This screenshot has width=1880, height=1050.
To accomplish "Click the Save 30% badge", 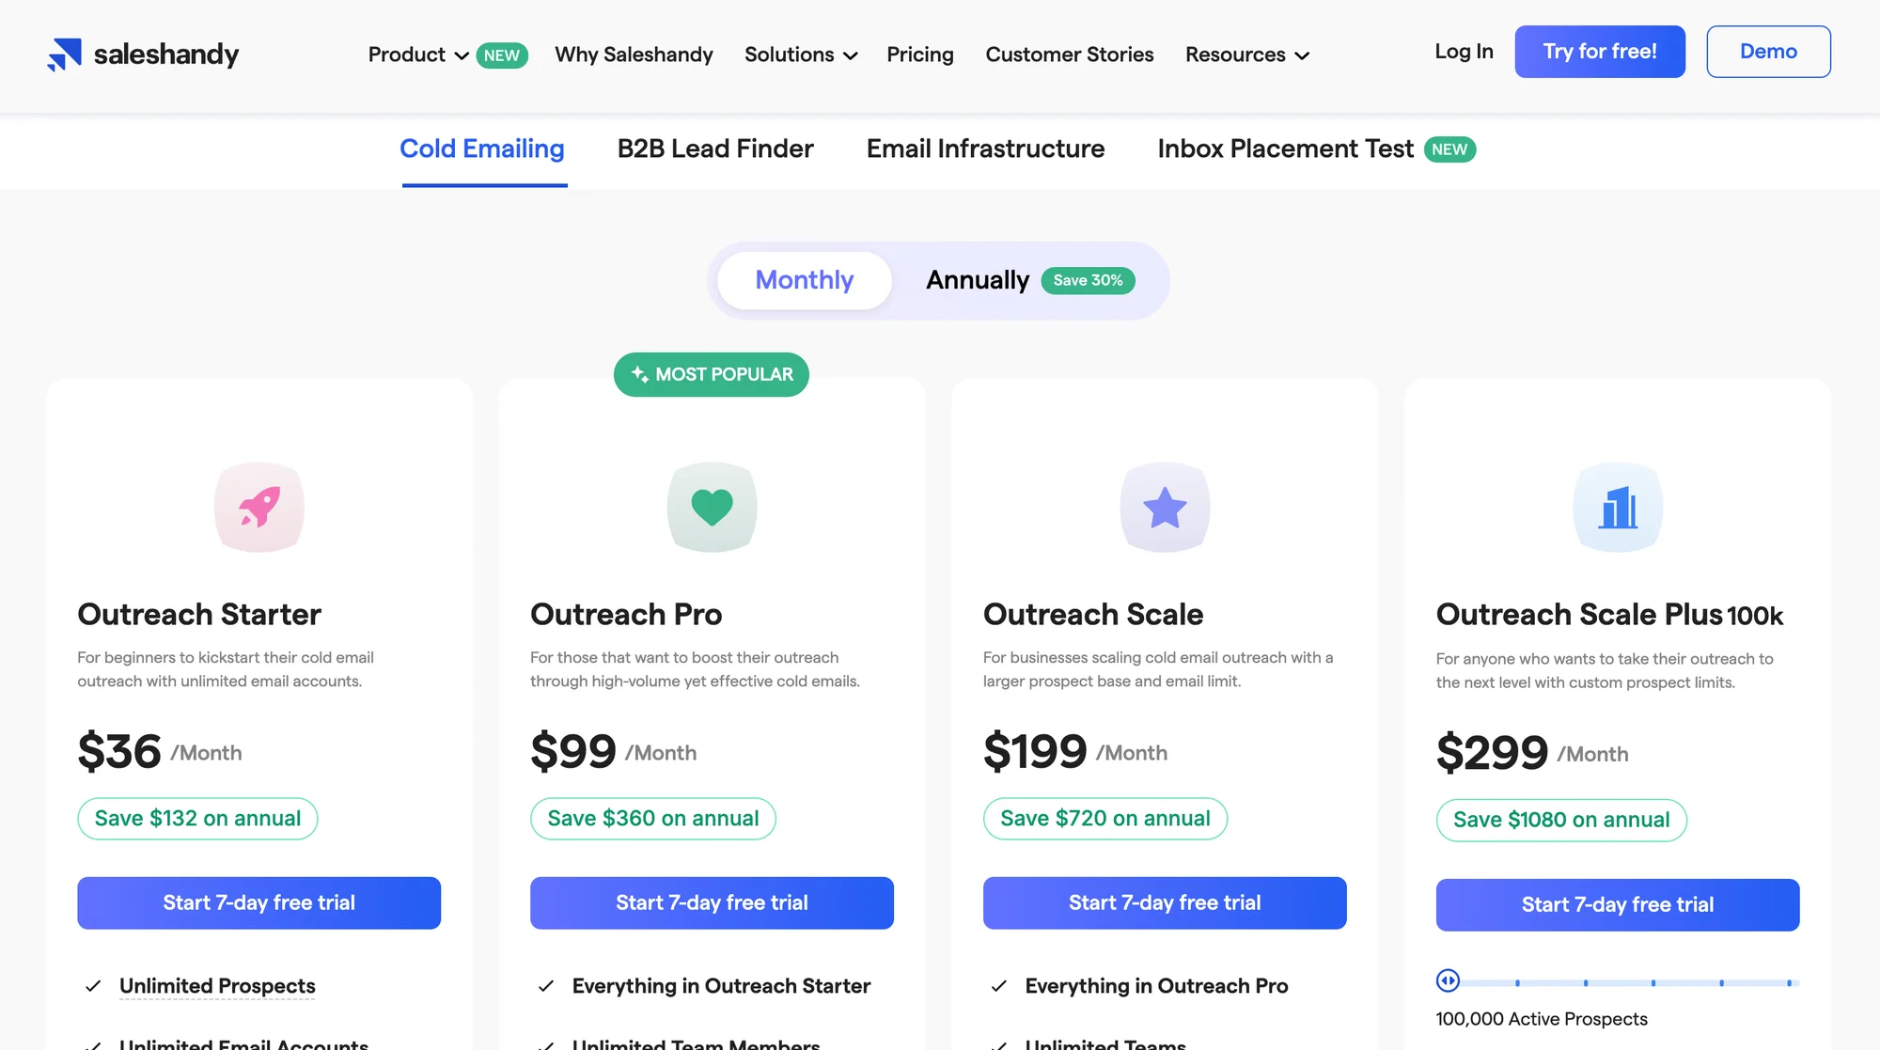I will coord(1088,280).
